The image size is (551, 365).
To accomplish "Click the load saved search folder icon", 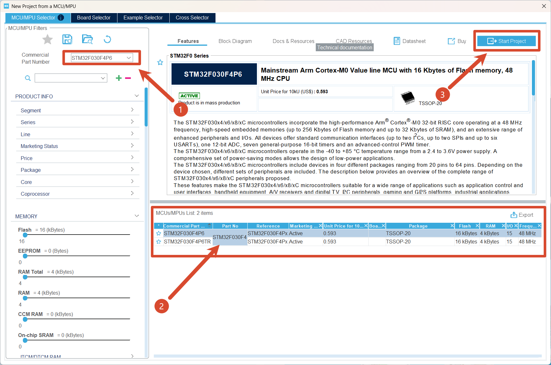I will click(87, 39).
